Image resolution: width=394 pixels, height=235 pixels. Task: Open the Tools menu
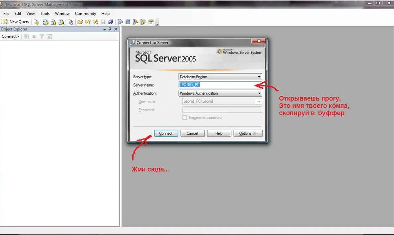pyautogui.click(x=45, y=14)
